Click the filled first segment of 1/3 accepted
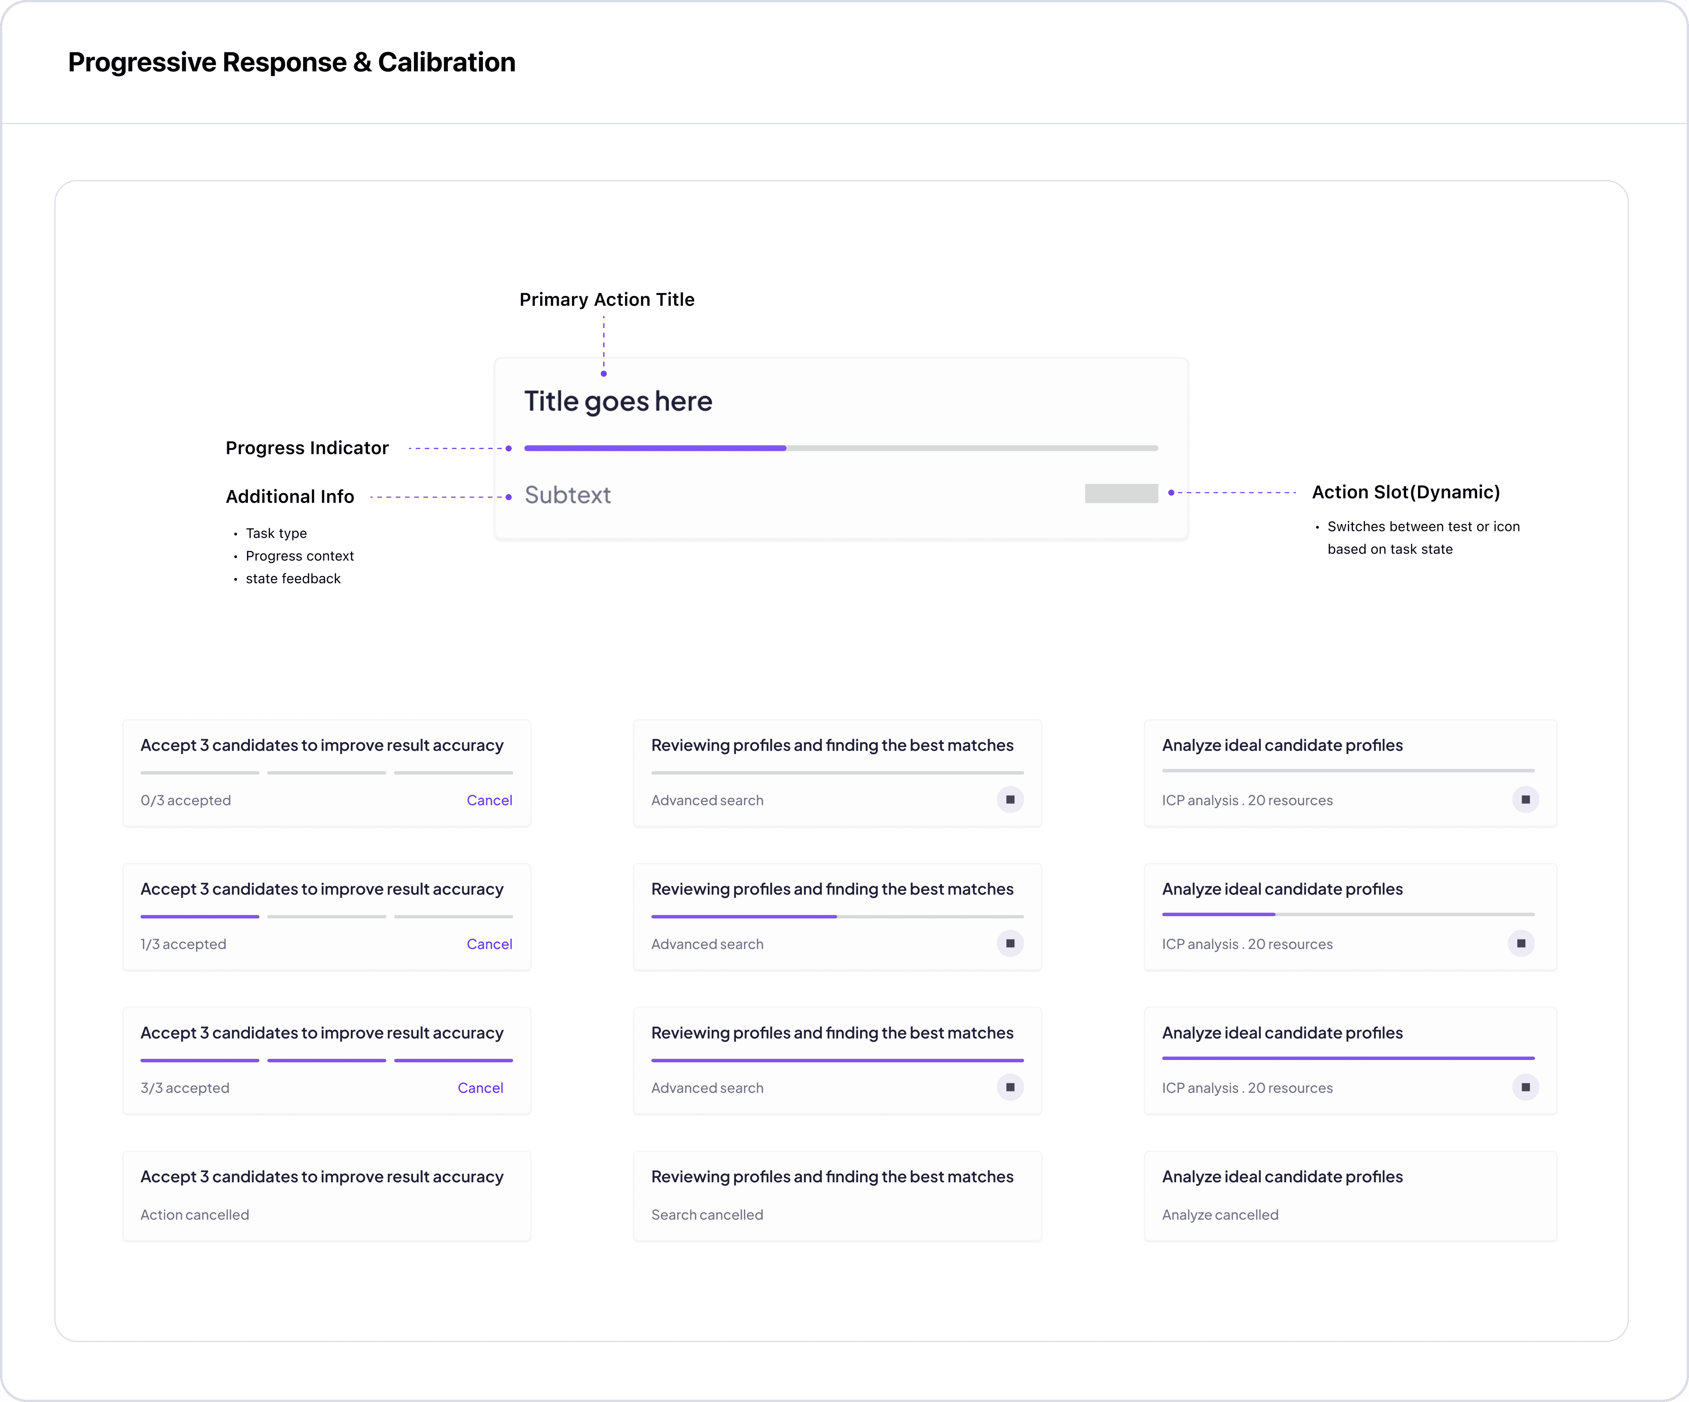The width and height of the screenshot is (1689, 1402). tap(200, 916)
